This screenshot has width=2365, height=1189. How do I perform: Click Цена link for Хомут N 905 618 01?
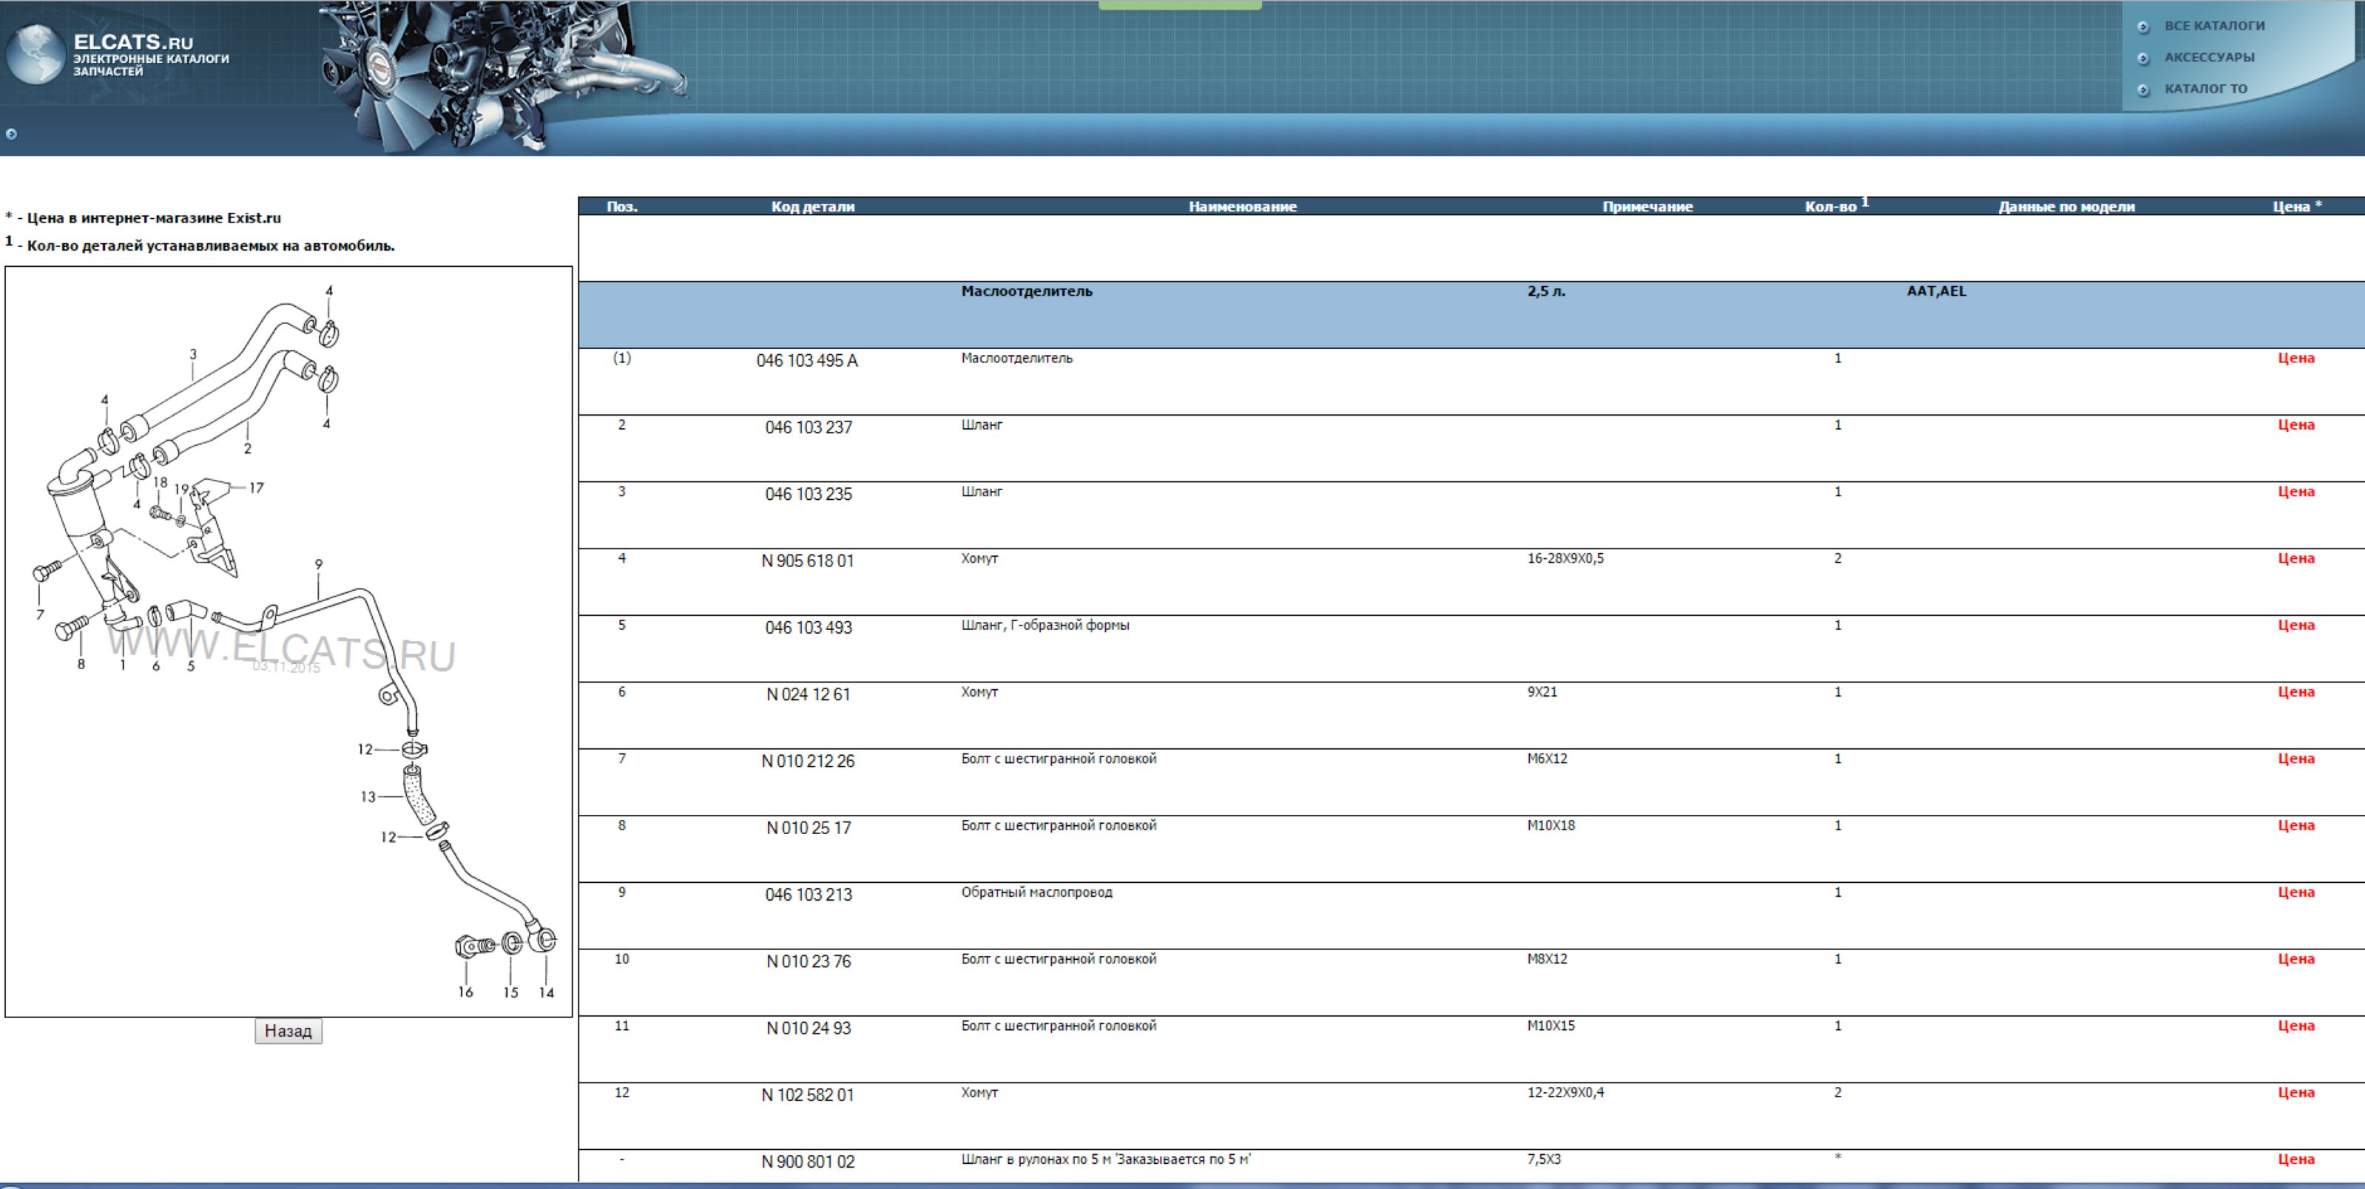point(2295,559)
